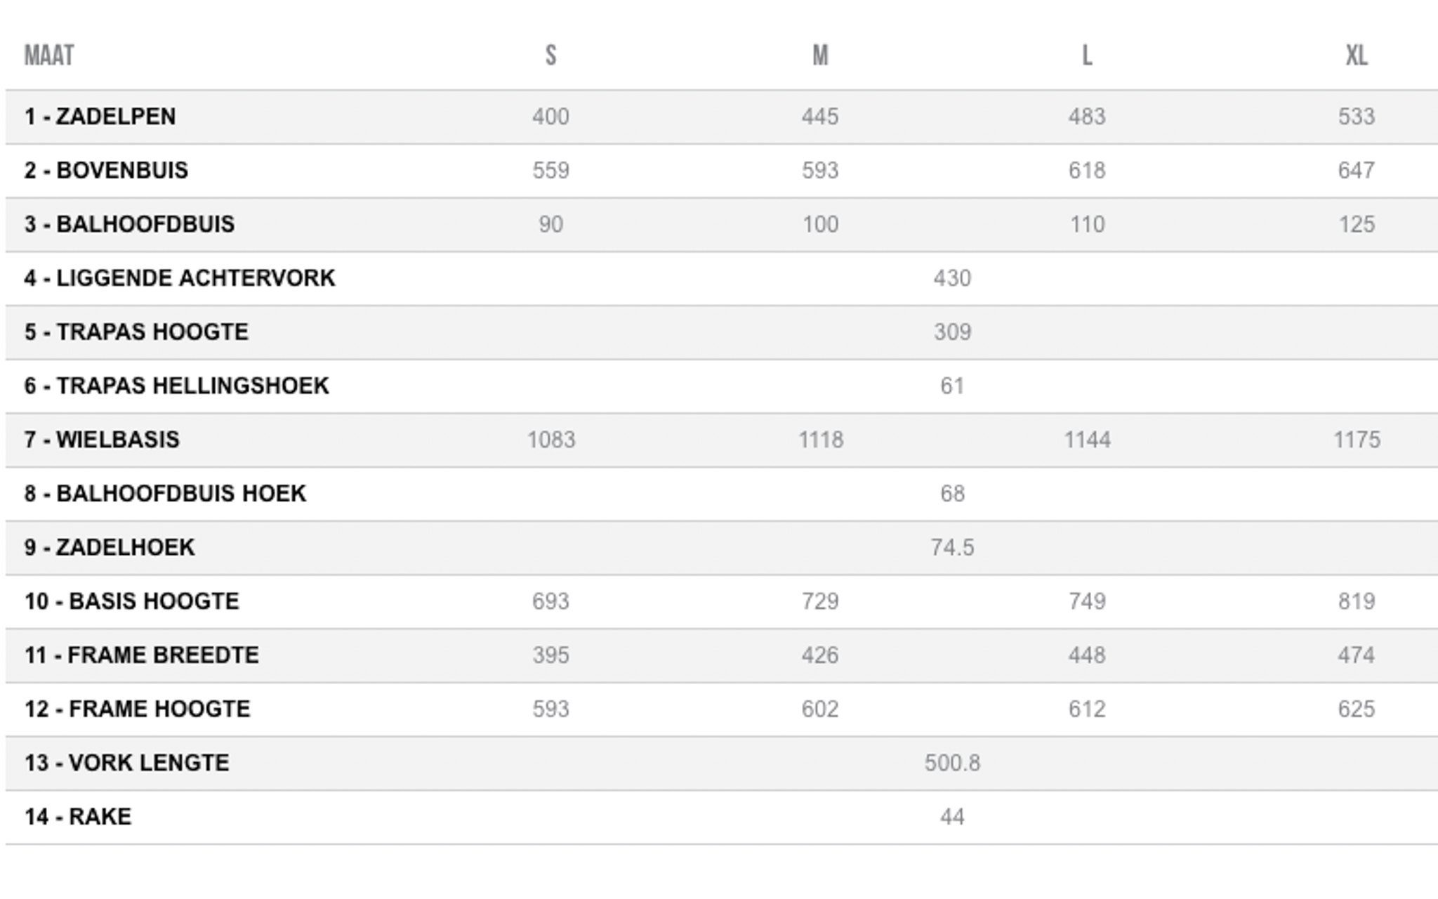Select the L size column header

(x=1087, y=55)
